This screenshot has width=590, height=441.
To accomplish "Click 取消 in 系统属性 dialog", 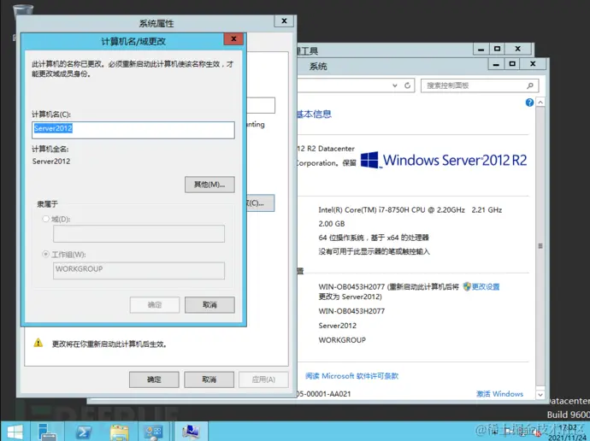I will (209, 379).
